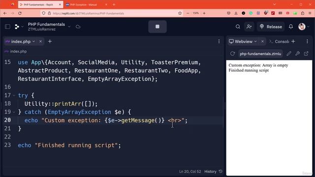The image size is (315, 177).
Task: Select the PHP Fundamentals - Replit browser tab
Action: [x=40, y=4]
